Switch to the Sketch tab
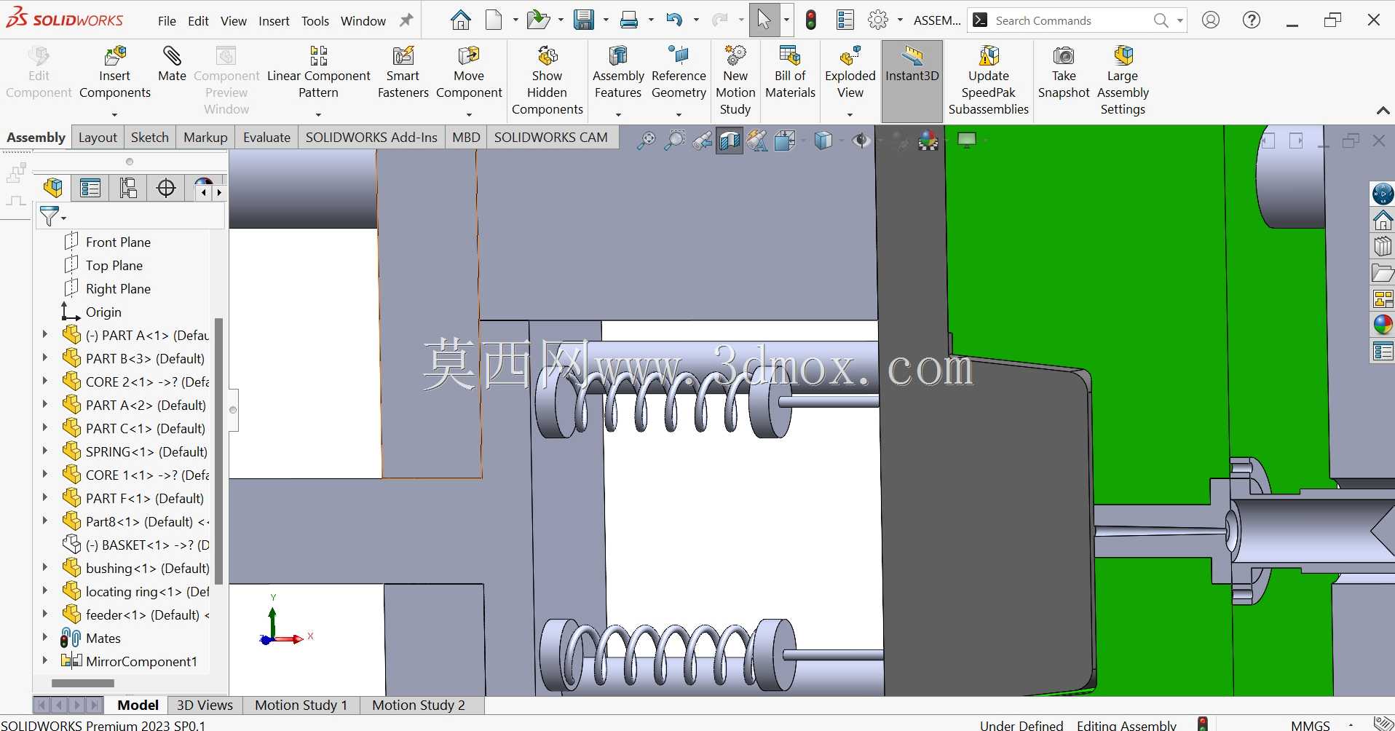 149,138
